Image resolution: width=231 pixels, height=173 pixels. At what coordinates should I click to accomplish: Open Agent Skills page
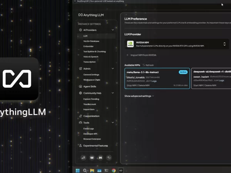pos(90,86)
